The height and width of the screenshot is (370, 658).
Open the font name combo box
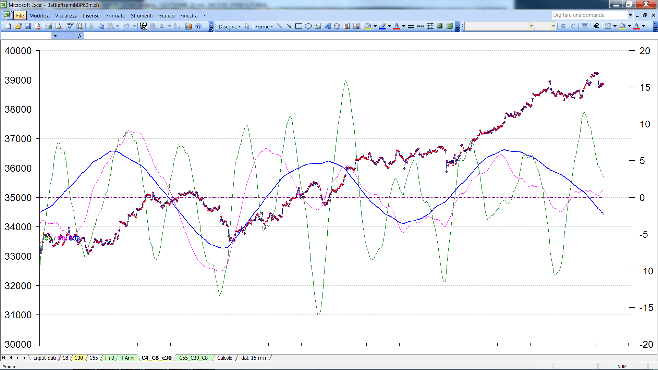tap(499, 26)
